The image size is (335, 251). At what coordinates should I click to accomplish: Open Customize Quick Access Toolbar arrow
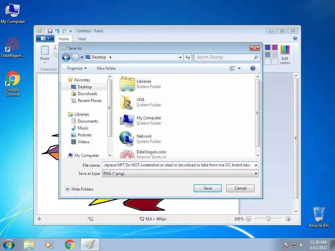point(71,31)
